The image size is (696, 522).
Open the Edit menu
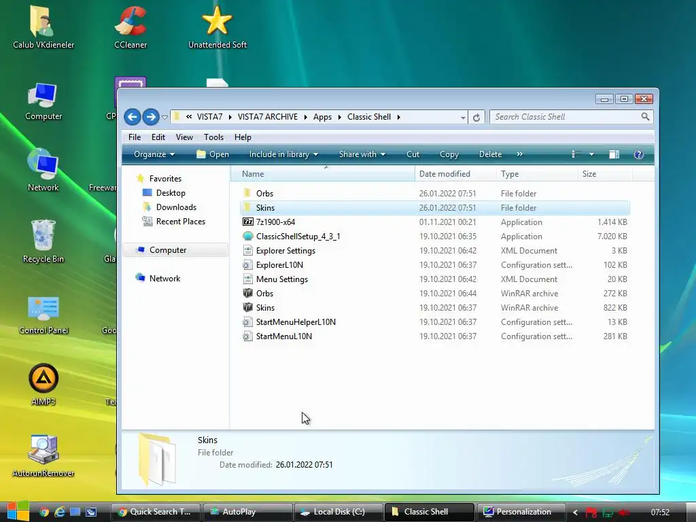click(x=158, y=137)
